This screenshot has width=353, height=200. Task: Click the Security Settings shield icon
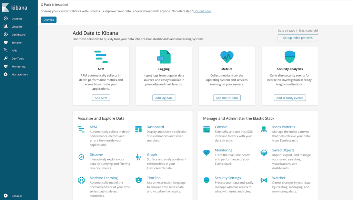pyautogui.click(x=206, y=180)
